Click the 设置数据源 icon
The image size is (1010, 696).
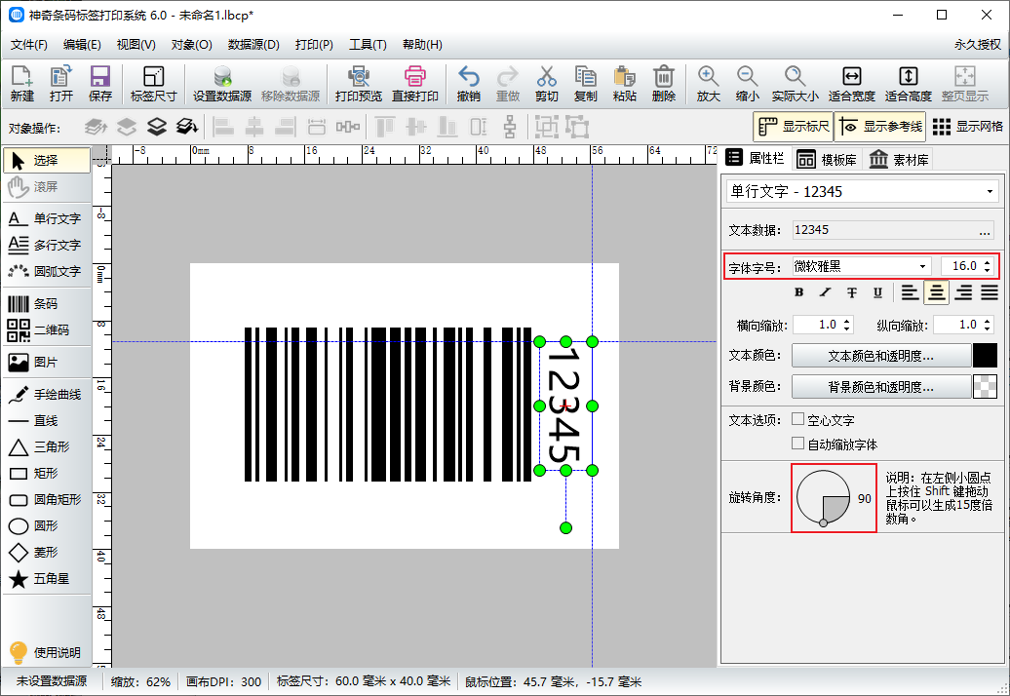click(222, 84)
